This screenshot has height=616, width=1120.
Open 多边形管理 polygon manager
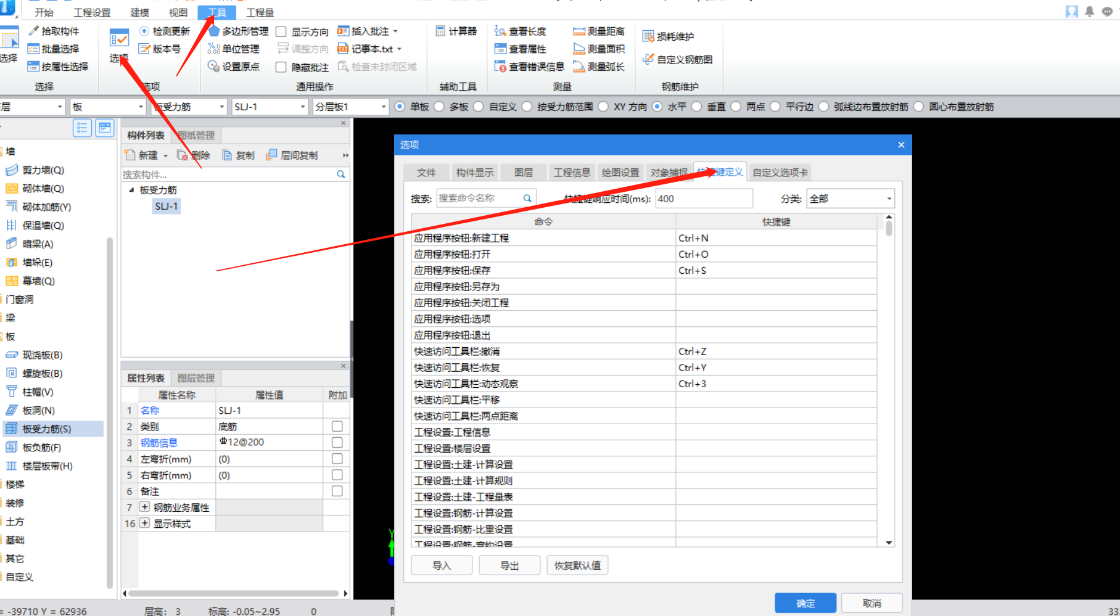(x=239, y=31)
